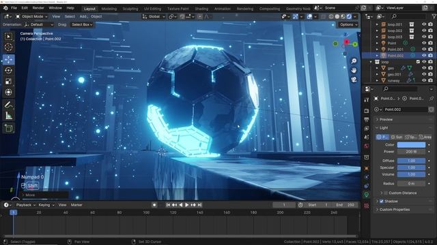The image size is (437, 245).
Task: Switch to wireframe viewport shading
Action: pos(331,16)
